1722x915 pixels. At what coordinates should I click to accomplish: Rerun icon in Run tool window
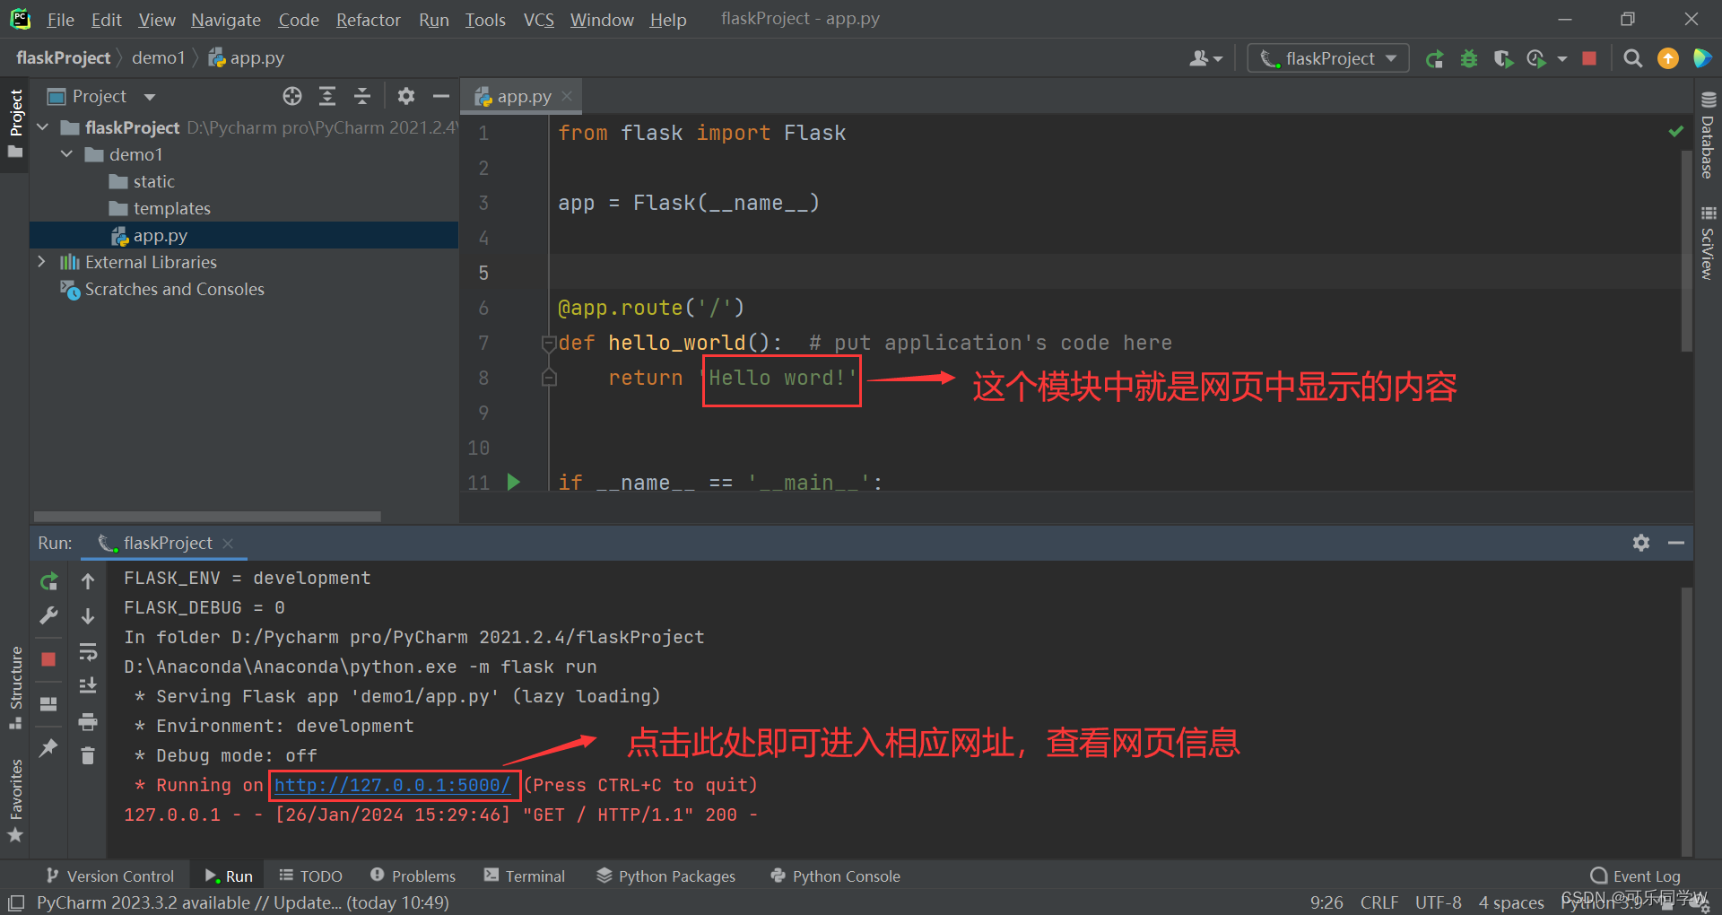tap(48, 581)
